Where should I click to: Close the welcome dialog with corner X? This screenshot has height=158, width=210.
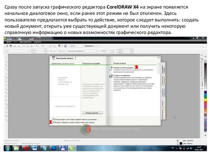pos(159,57)
